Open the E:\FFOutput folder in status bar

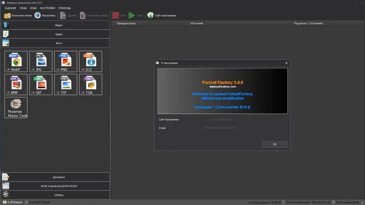13,202
